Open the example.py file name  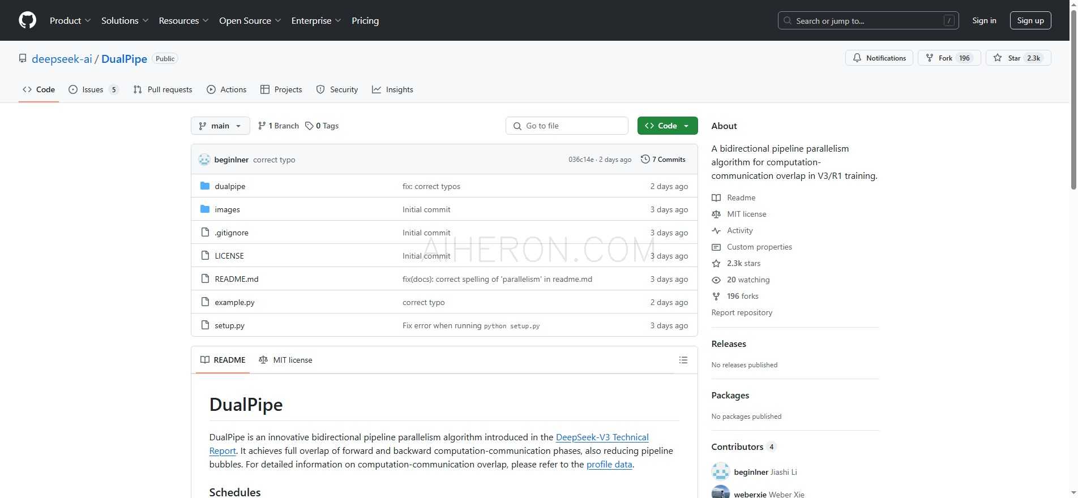click(x=234, y=302)
